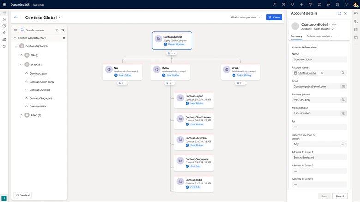The height and width of the screenshot is (202, 360).
Task: Click the search magnifier in top bar
Action: 275,5
